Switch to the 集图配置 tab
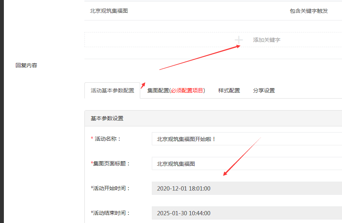 coord(176,90)
